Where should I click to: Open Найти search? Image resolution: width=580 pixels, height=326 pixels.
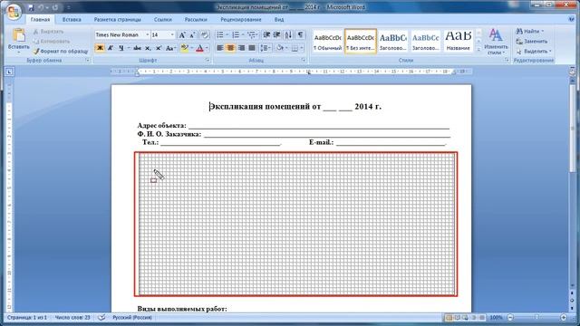click(x=530, y=32)
